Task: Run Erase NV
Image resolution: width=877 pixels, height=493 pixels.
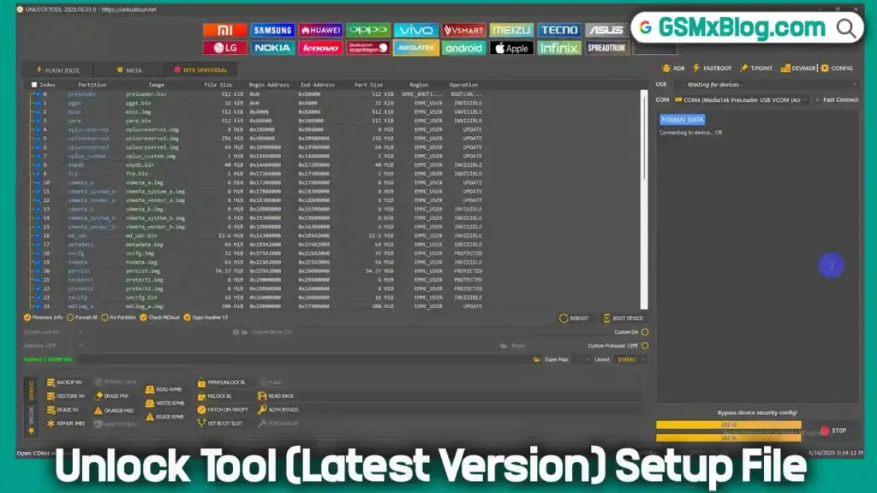Action: (x=63, y=410)
